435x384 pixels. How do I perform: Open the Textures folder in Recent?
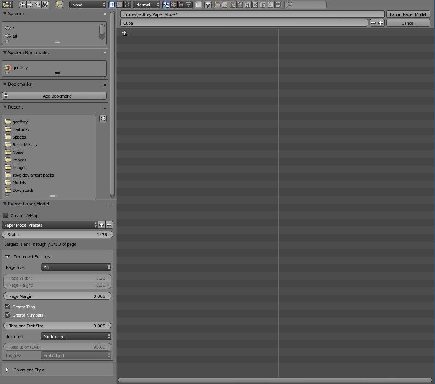click(x=21, y=129)
